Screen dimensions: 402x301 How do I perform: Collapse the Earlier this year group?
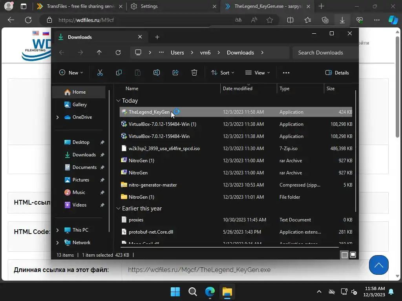click(118, 209)
